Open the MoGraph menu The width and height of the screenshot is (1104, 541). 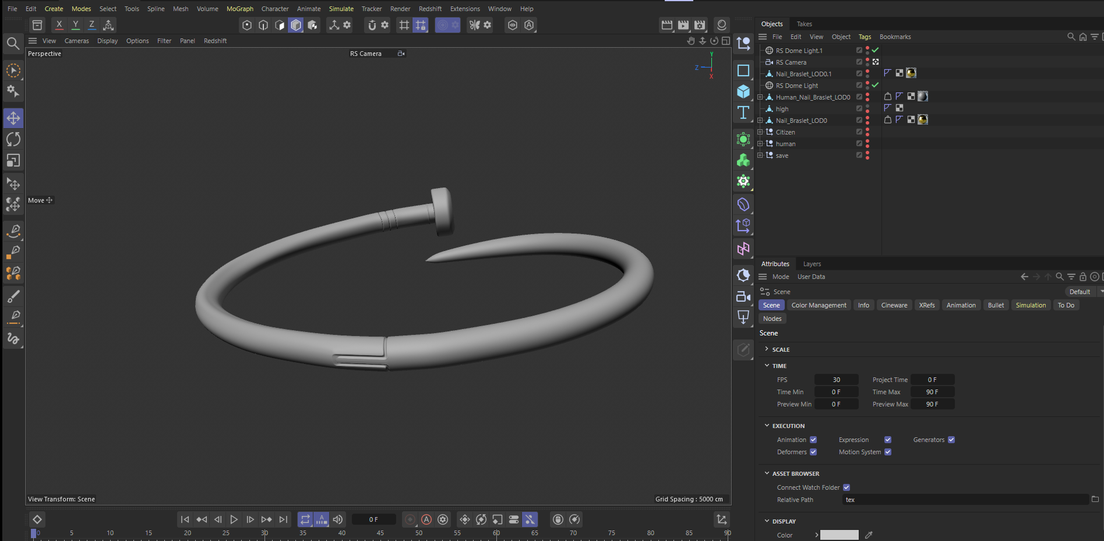pyautogui.click(x=239, y=9)
